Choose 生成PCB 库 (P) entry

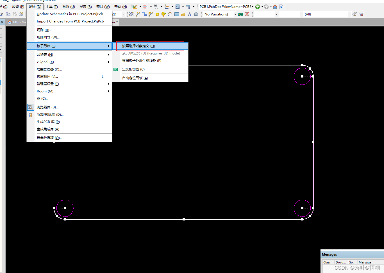coord(69,122)
